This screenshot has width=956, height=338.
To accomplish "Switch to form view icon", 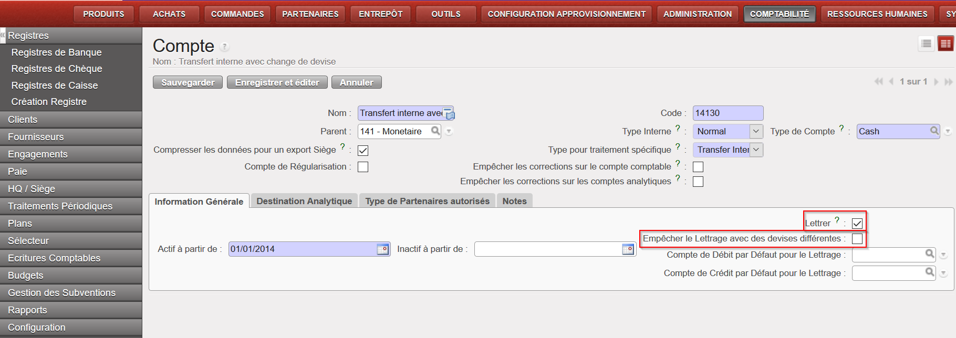I will pyautogui.click(x=945, y=44).
